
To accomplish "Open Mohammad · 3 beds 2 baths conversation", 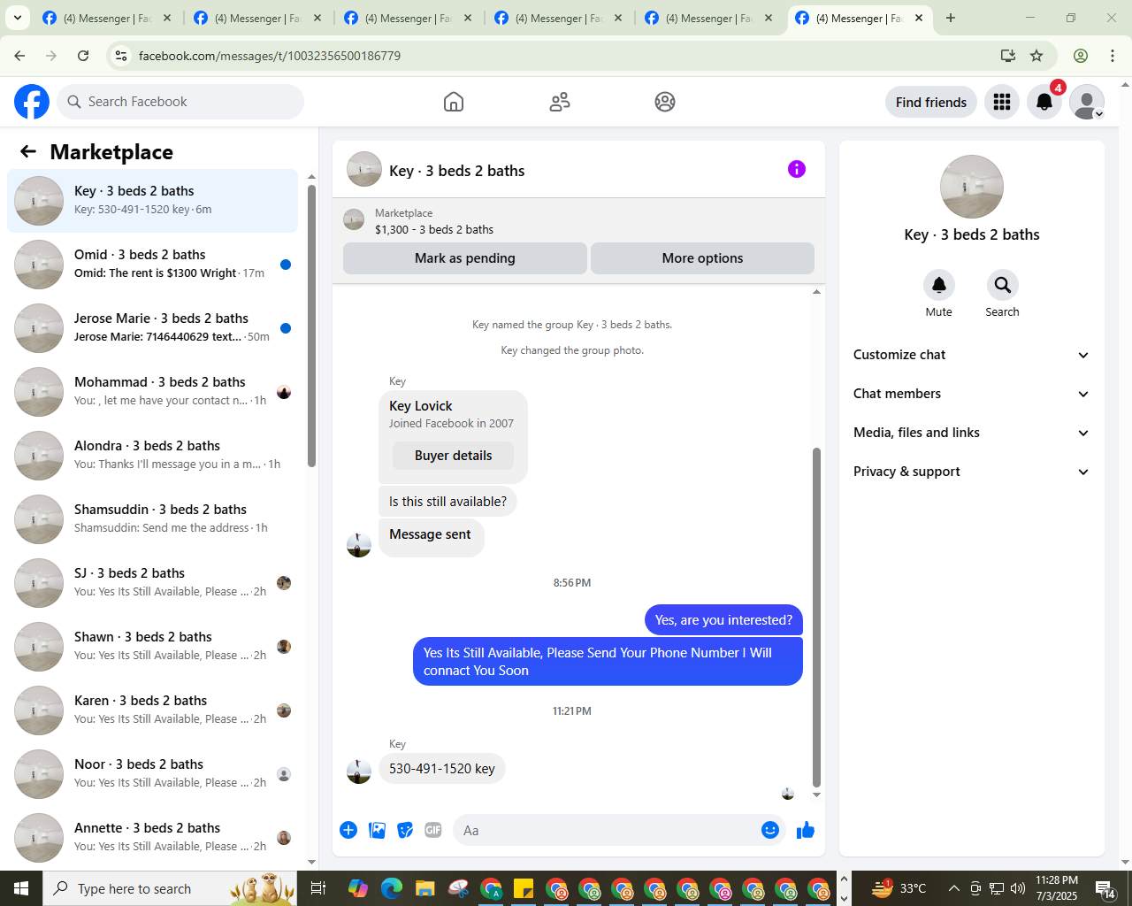I will (153, 392).
